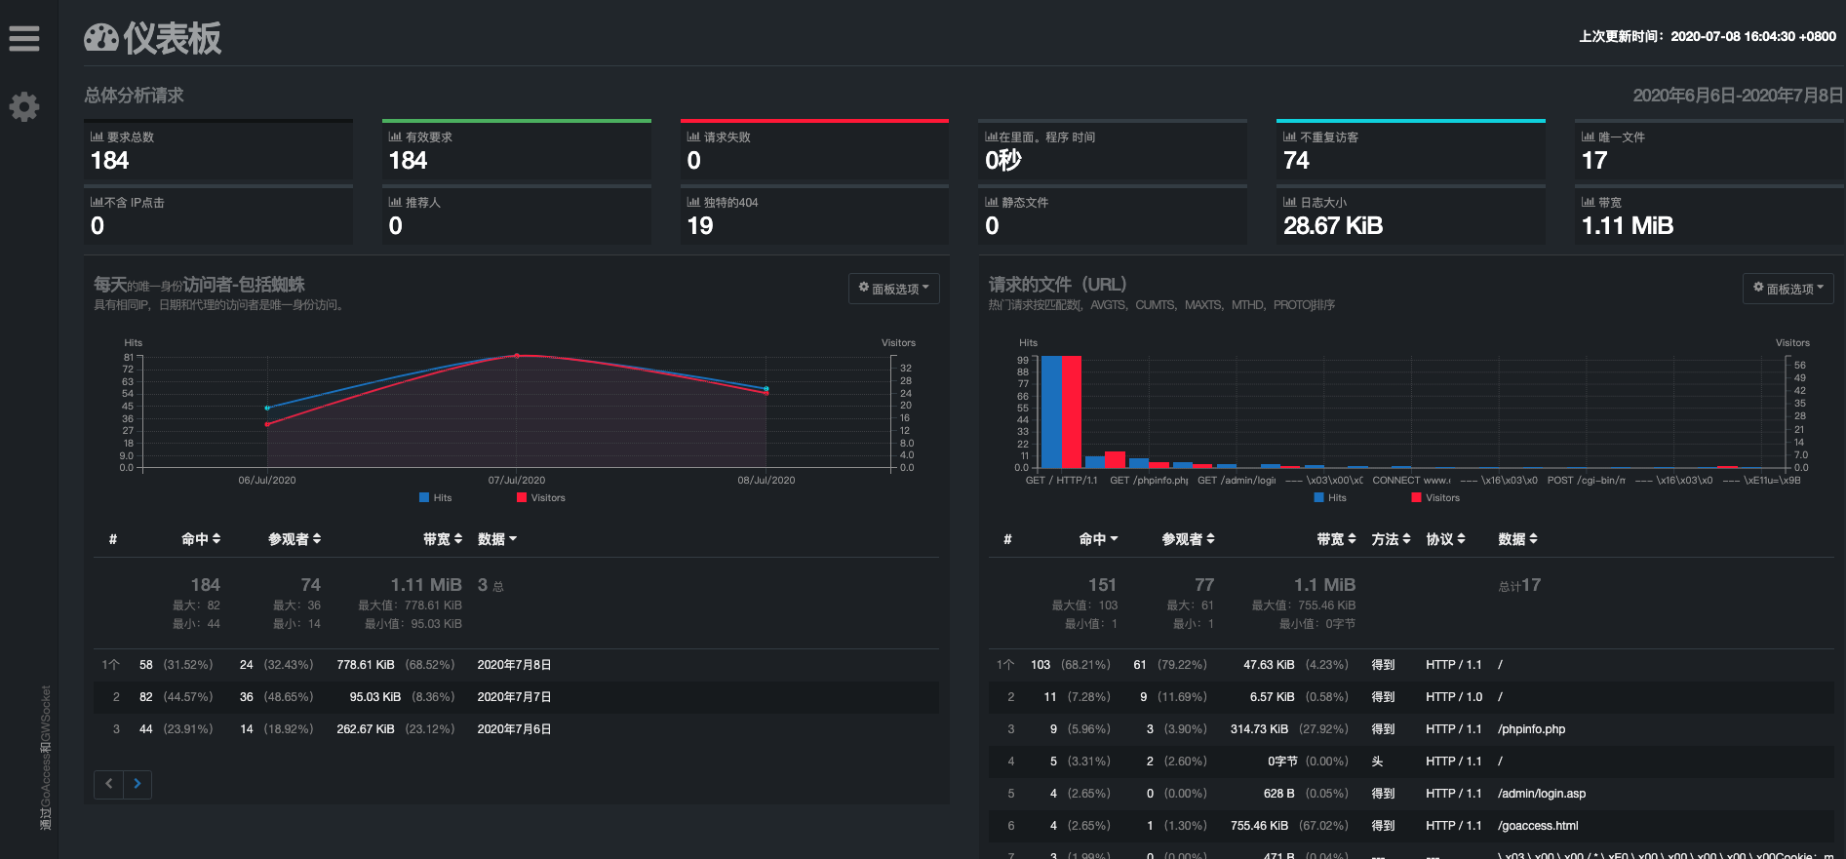Click chart icon beside 推荐人
Viewport: 1846px width, 859px height.
pyautogui.click(x=395, y=202)
